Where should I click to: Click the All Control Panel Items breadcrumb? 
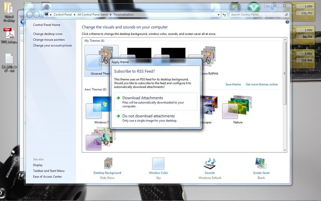point(92,14)
